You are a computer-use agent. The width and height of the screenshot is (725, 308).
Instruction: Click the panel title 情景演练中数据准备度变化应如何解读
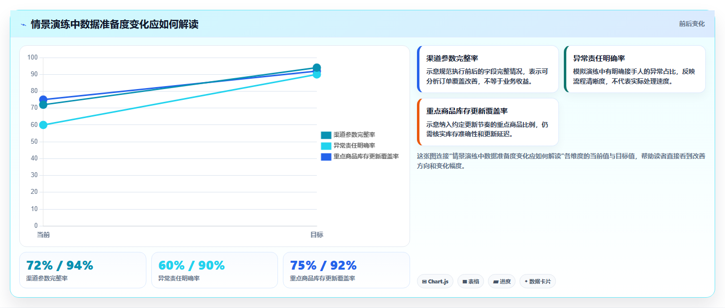coord(114,24)
